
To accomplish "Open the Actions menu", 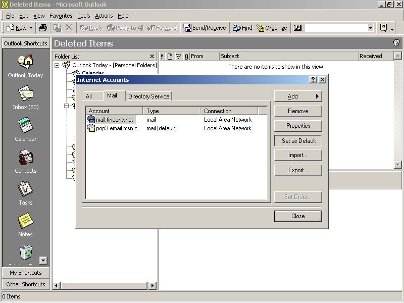I will pos(104,16).
